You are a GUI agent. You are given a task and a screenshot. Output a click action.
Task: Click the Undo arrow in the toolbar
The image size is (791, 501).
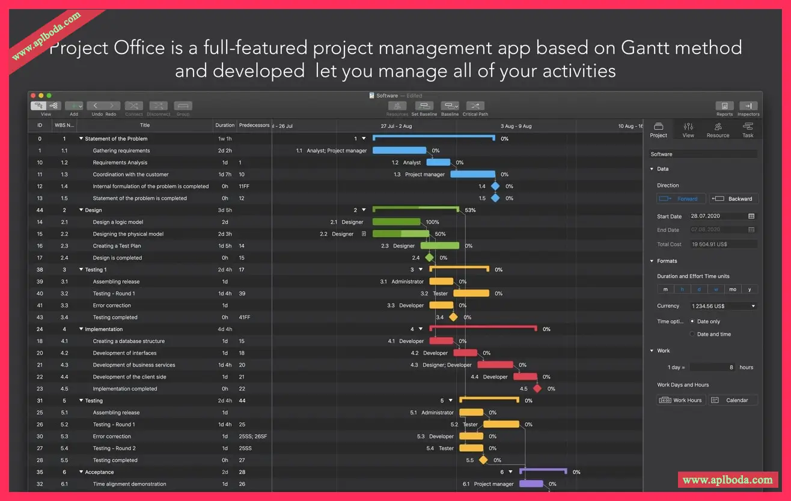tap(96, 106)
